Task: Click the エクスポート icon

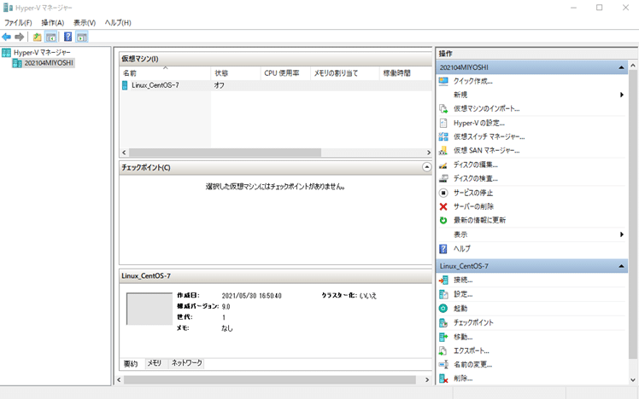Action: [x=443, y=350]
